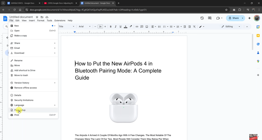Open the Extensions menu
The width and height of the screenshot is (262, 140).
click(60, 20)
